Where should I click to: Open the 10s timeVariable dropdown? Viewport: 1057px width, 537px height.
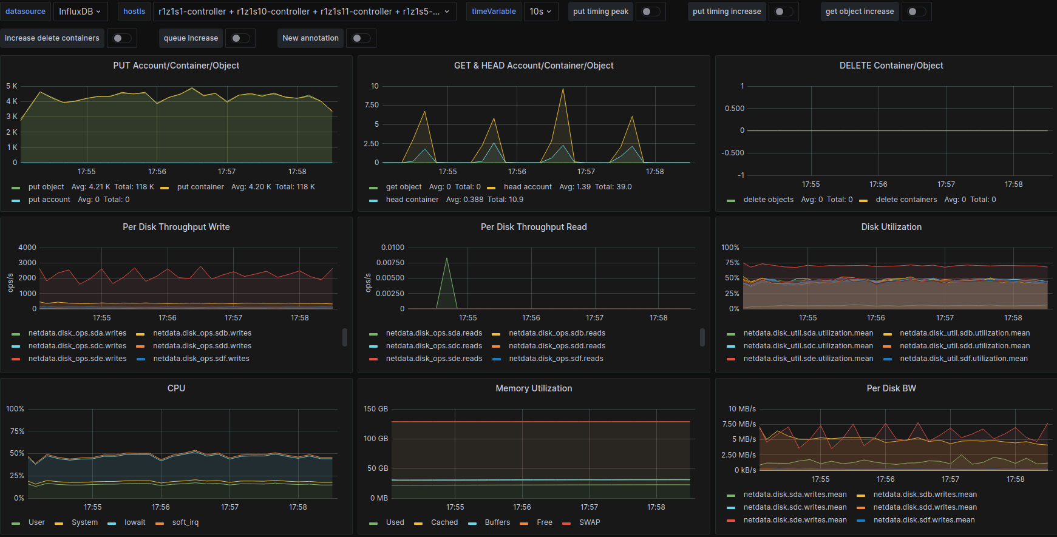coord(540,12)
